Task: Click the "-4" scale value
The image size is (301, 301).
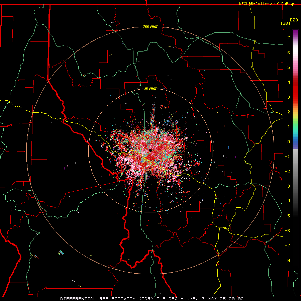Action: pyautogui.click(x=287, y=201)
